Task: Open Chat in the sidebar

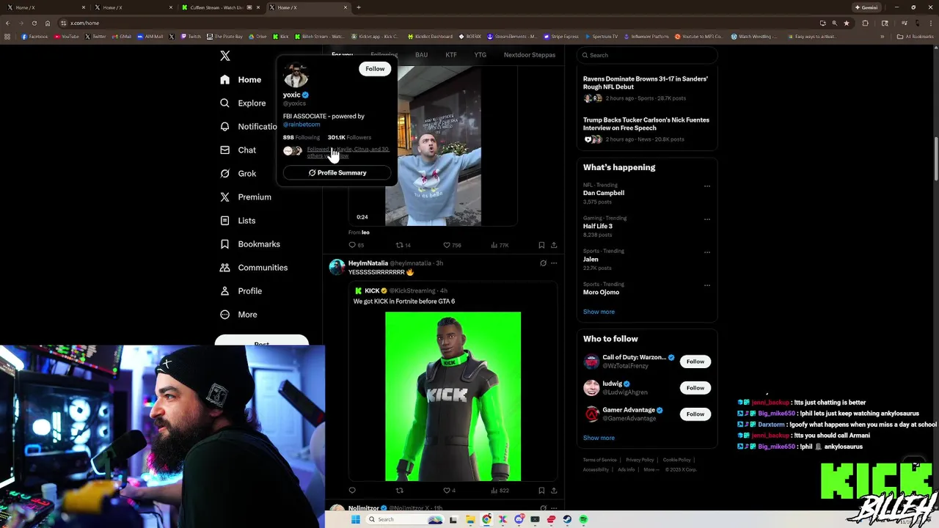Action: [238, 150]
